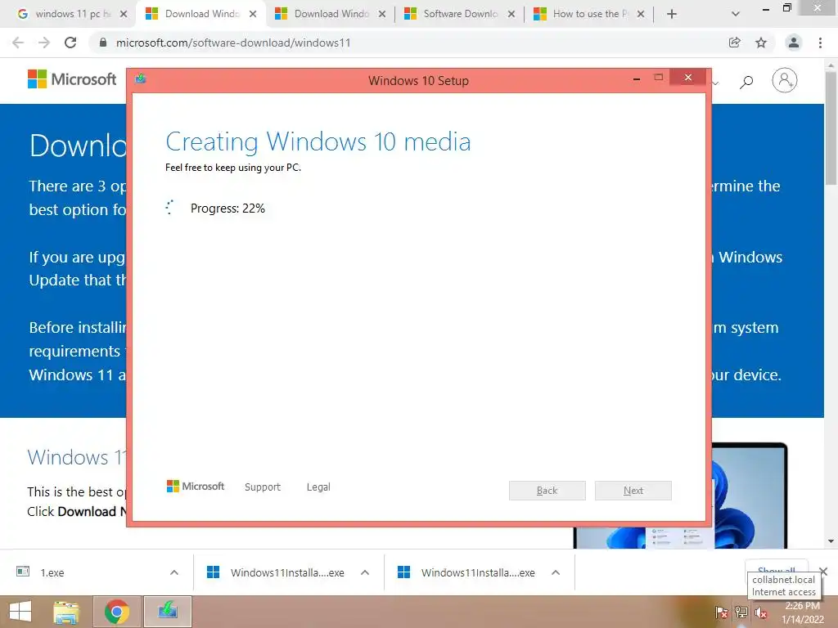838x628 pixels.
Task: Expand options chevron for 1.exe download
Action: point(174,572)
